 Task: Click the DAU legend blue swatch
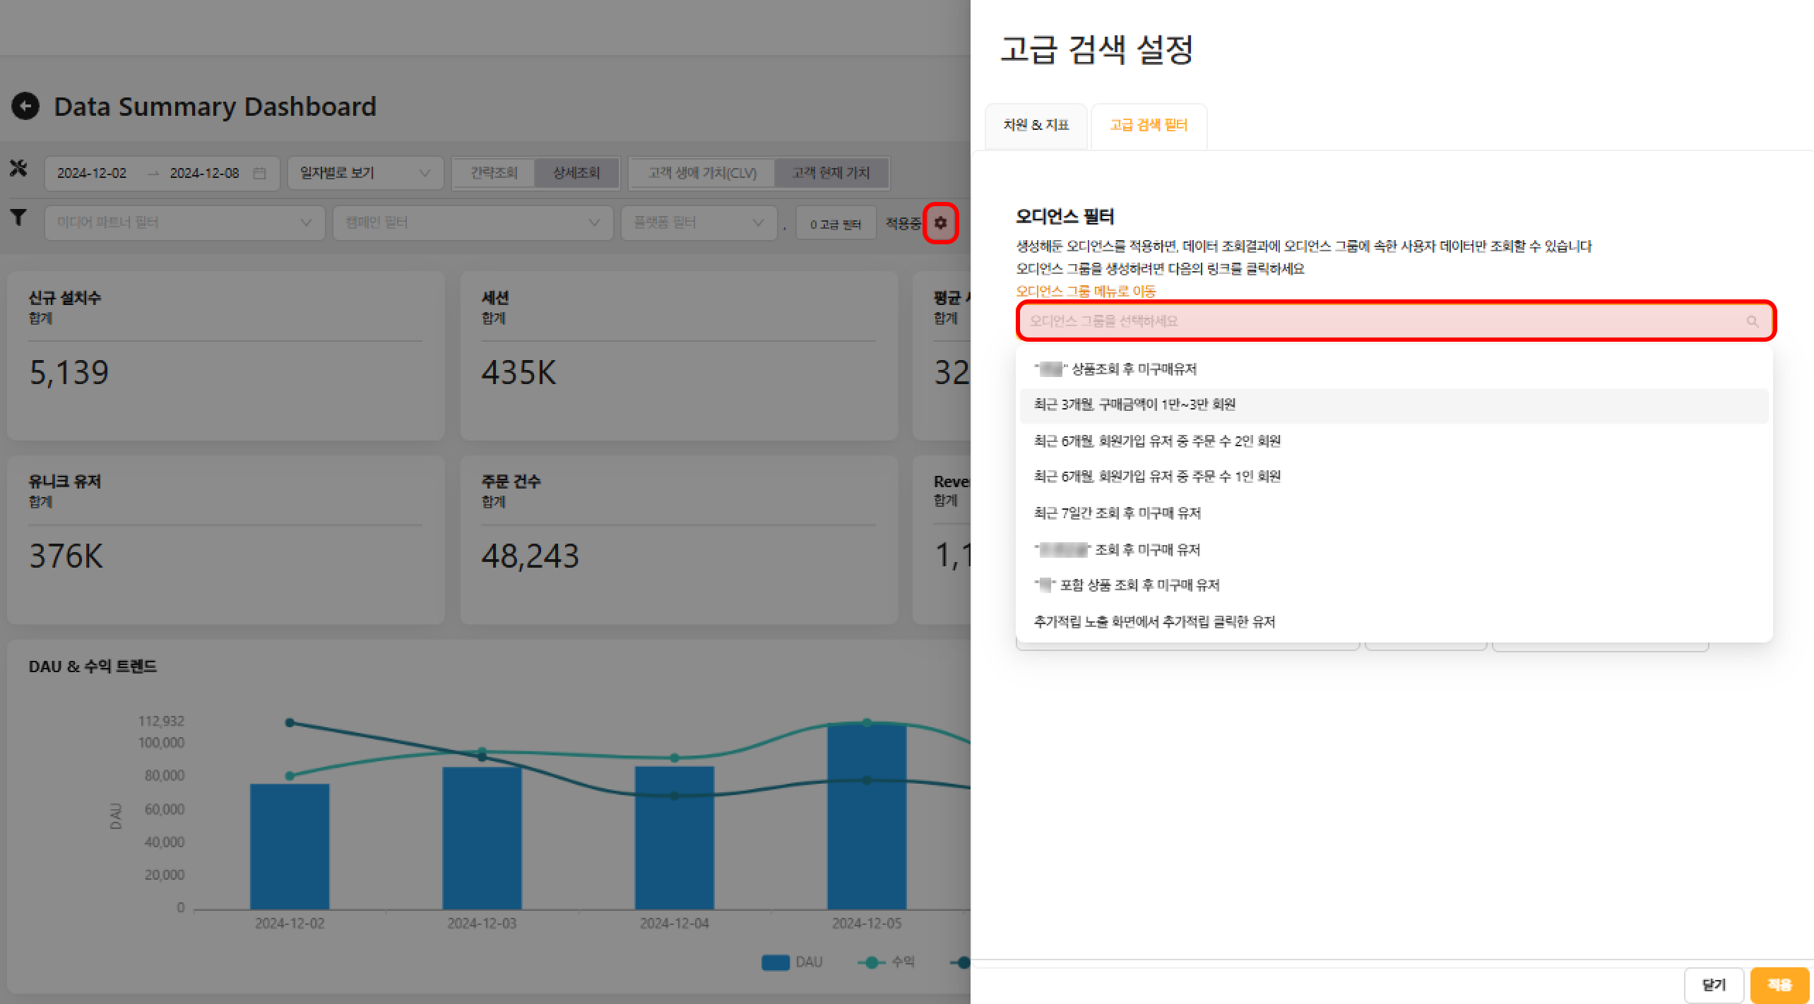775,962
